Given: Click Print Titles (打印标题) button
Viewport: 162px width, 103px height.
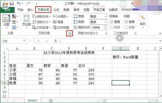Looking at the screenshot, I should 61,27.
